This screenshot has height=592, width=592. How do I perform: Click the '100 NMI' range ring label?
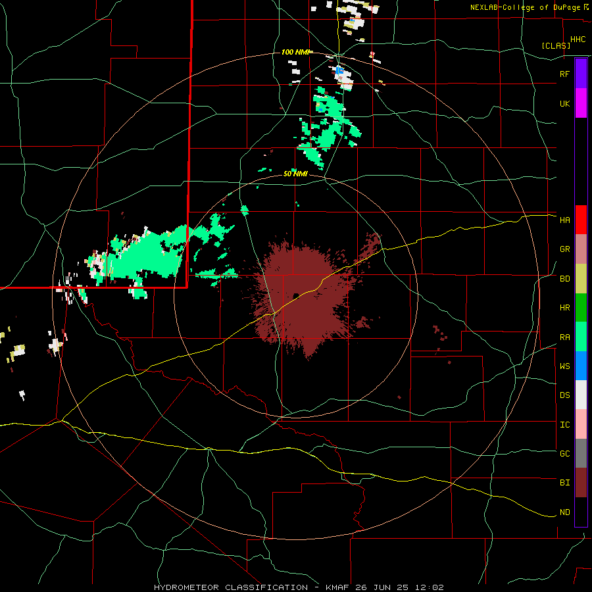(x=295, y=52)
